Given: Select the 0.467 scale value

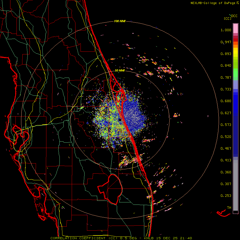Looking at the screenshot, I should [x=226, y=149].
